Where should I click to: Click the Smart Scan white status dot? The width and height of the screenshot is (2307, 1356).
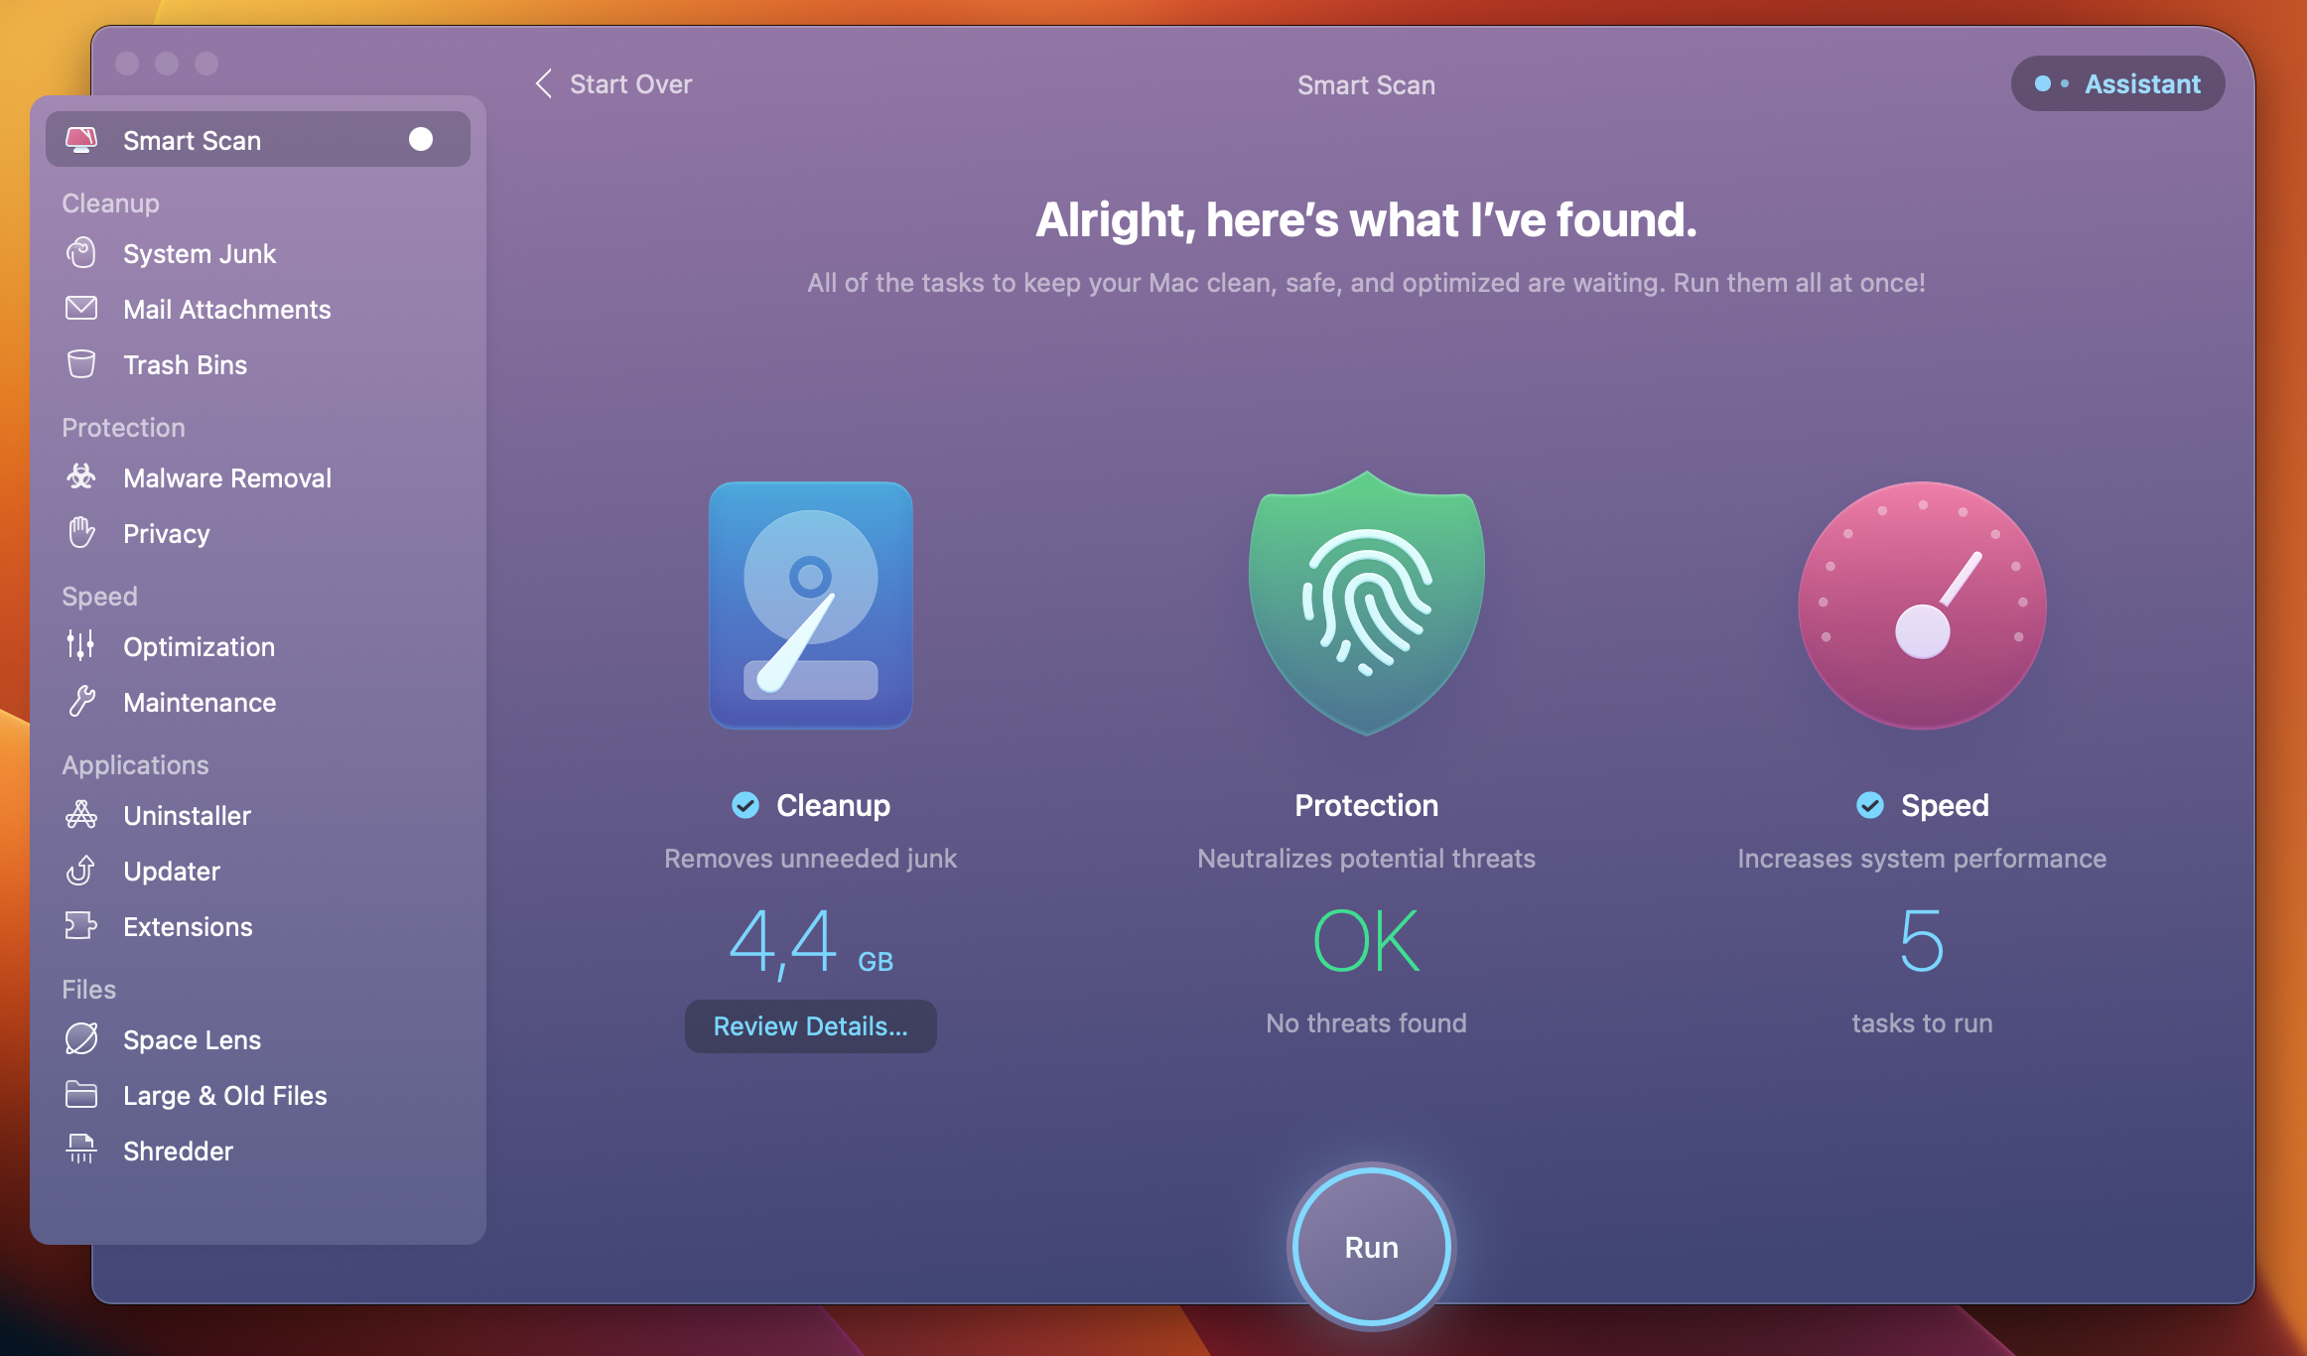421,140
